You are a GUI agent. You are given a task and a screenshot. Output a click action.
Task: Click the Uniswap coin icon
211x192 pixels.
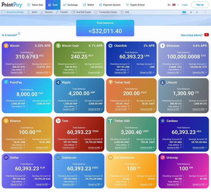click(162, 157)
